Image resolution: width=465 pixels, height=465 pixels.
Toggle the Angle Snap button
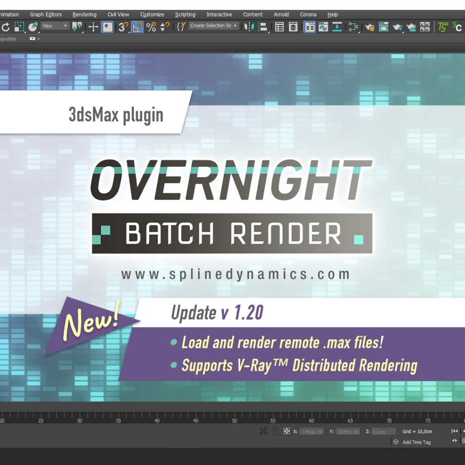coord(137,27)
